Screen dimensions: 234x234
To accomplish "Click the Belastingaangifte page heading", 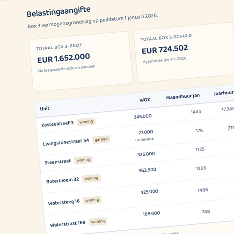I will [58, 12].
